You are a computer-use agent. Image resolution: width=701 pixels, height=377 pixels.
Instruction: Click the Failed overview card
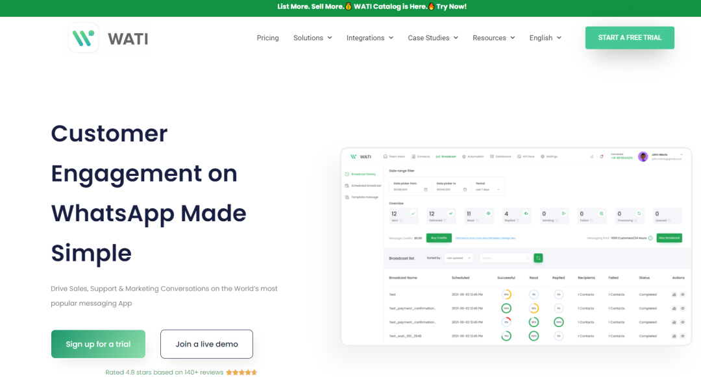pyautogui.click(x=591, y=216)
